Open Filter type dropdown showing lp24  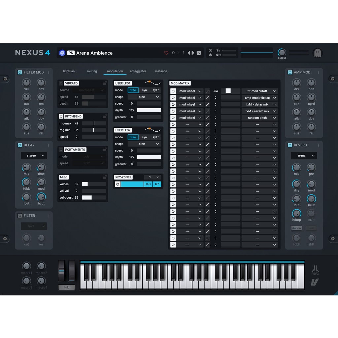point(34,226)
